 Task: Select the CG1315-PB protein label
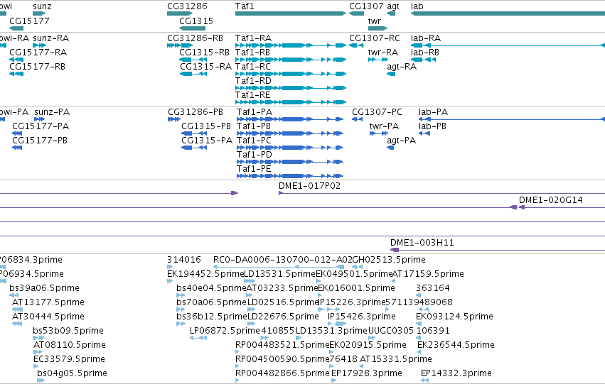[x=206, y=126]
